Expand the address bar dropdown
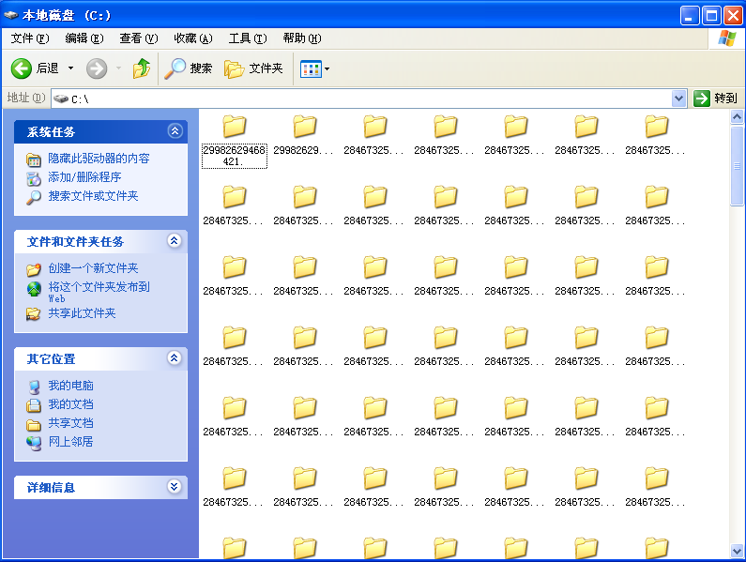The width and height of the screenshot is (746, 562). pos(679,99)
